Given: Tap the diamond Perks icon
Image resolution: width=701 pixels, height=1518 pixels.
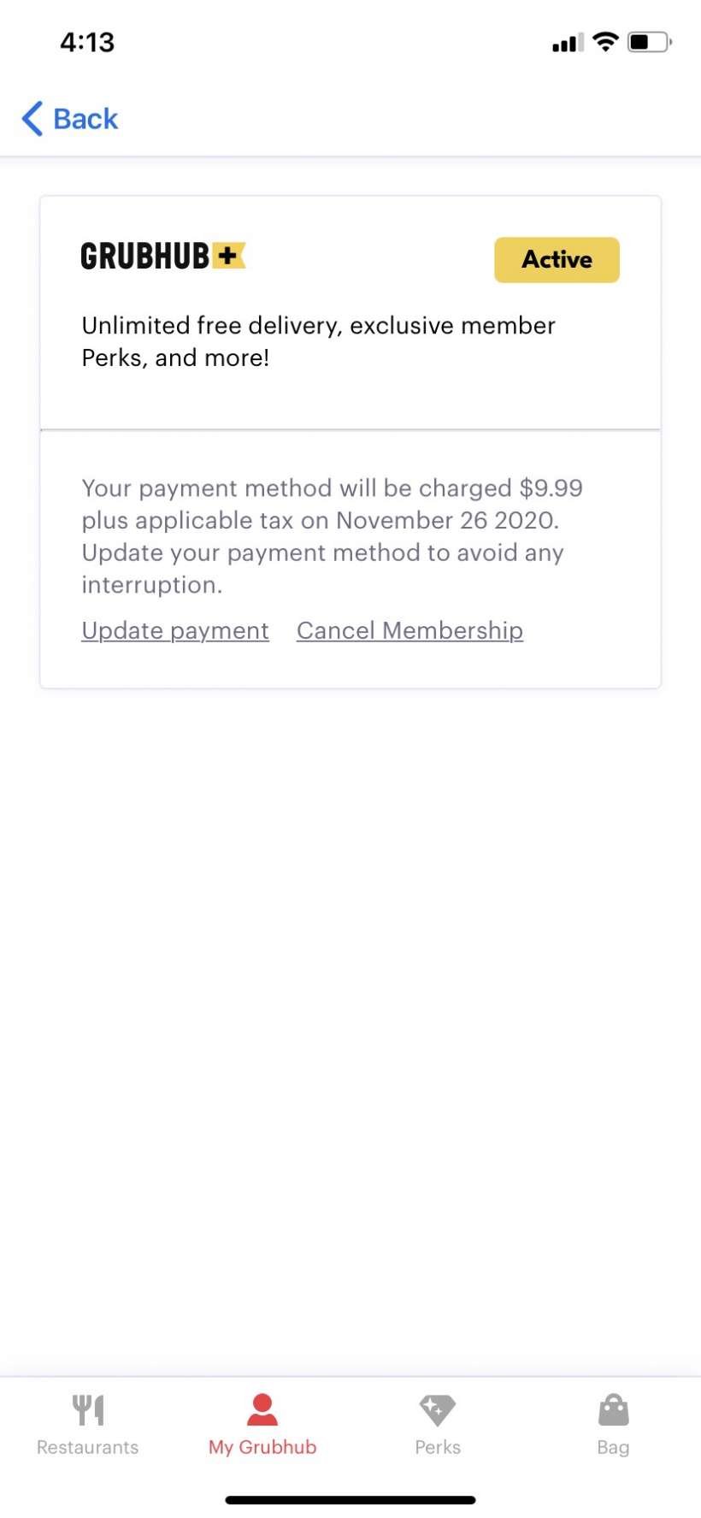Looking at the screenshot, I should [x=438, y=1410].
